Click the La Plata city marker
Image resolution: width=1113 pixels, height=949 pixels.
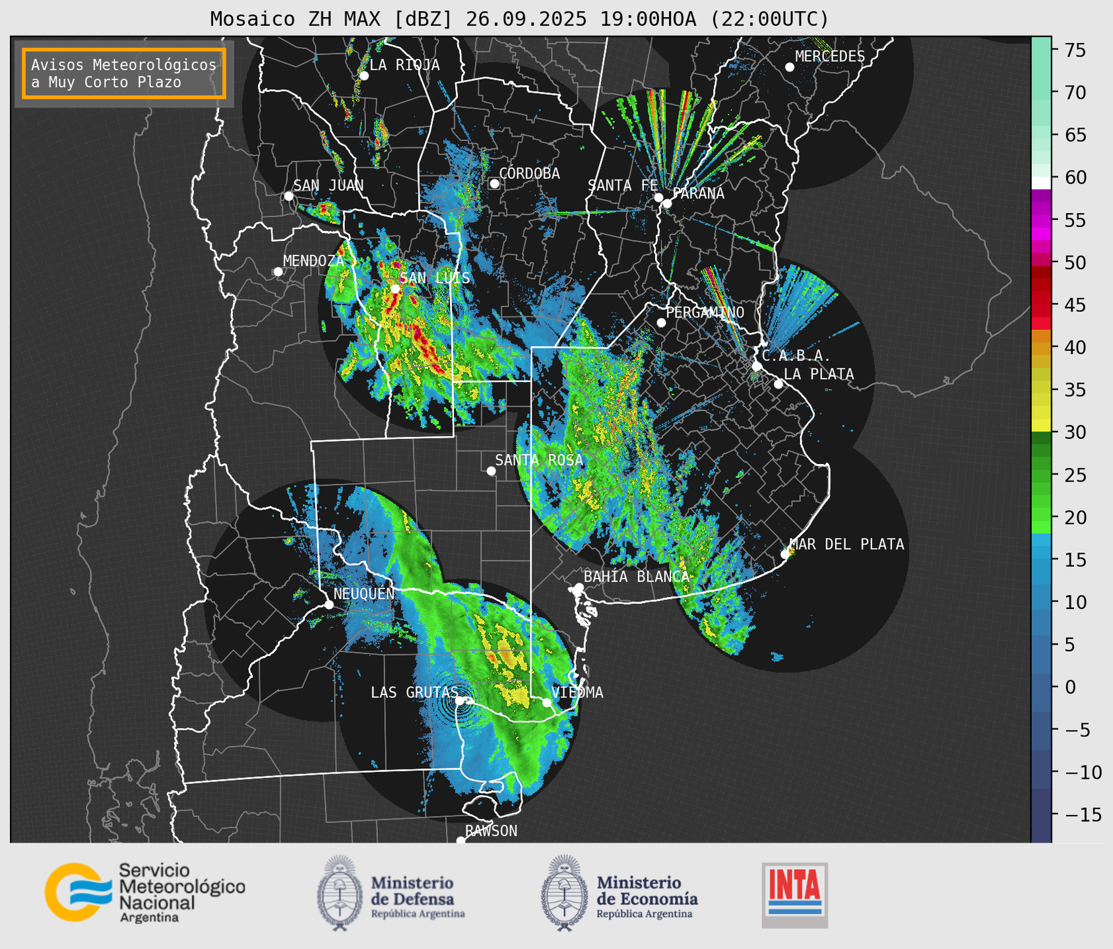tap(778, 384)
